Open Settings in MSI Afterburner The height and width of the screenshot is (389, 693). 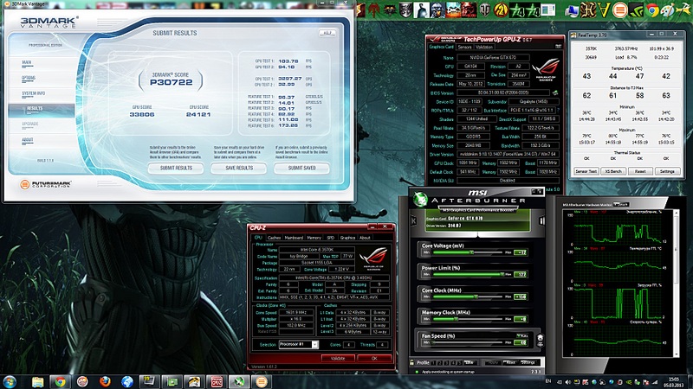(x=528, y=362)
